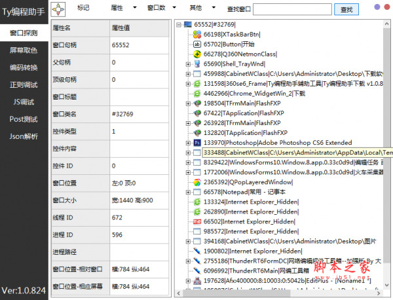Click the 查找 search button

(346, 10)
